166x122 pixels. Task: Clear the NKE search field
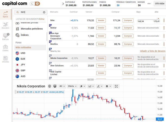tap(44, 12)
